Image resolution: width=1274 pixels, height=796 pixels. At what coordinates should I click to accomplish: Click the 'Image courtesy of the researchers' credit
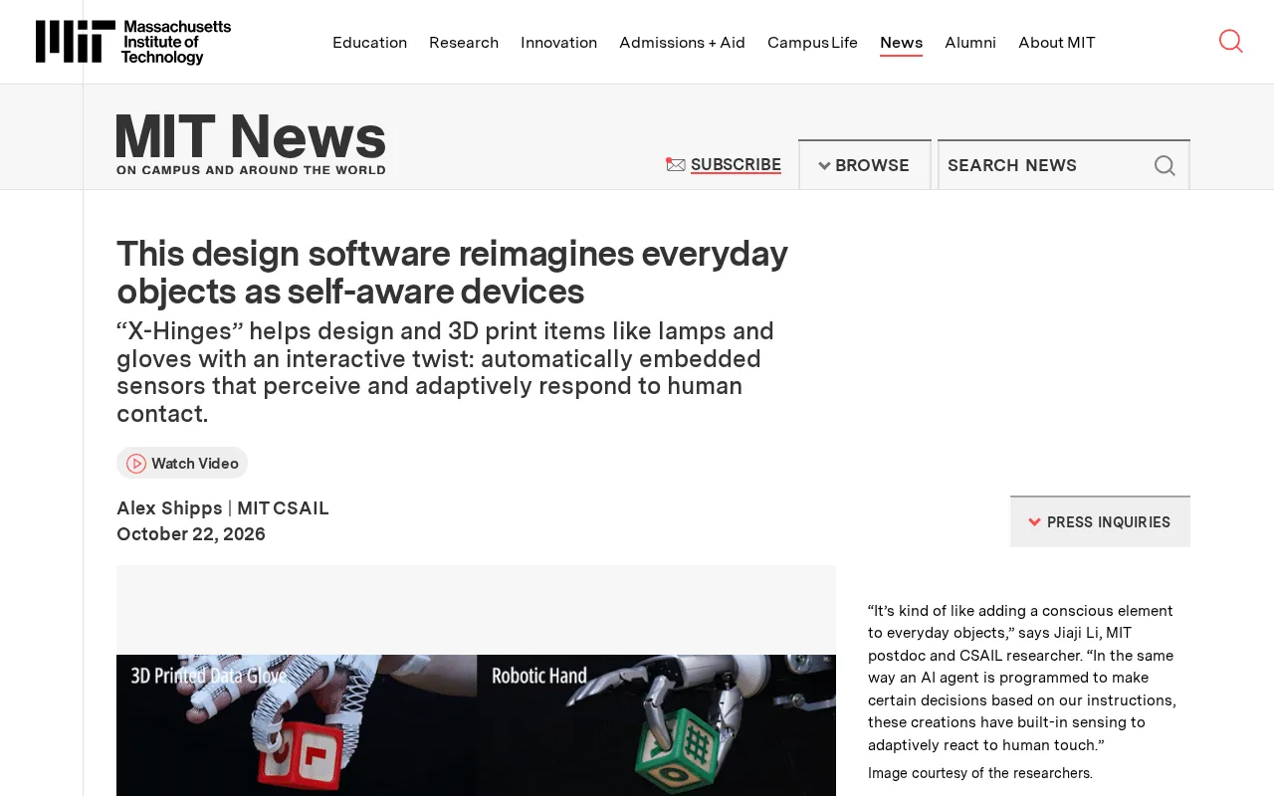pos(980,773)
